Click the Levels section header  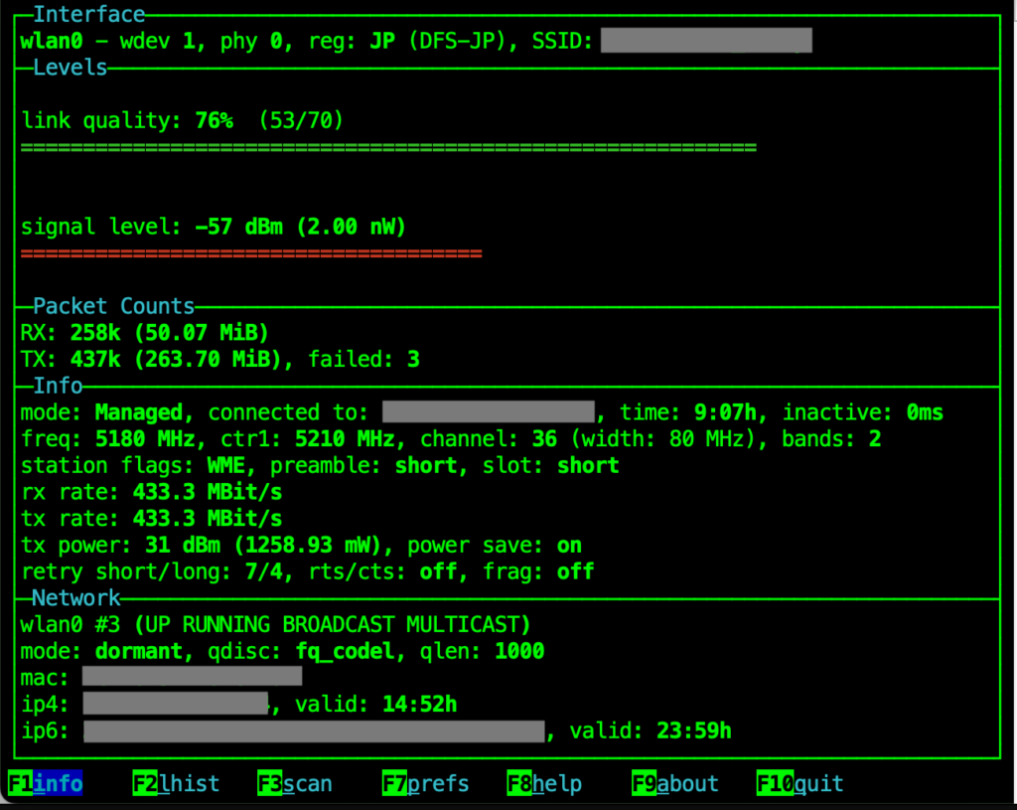click(x=70, y=68)
